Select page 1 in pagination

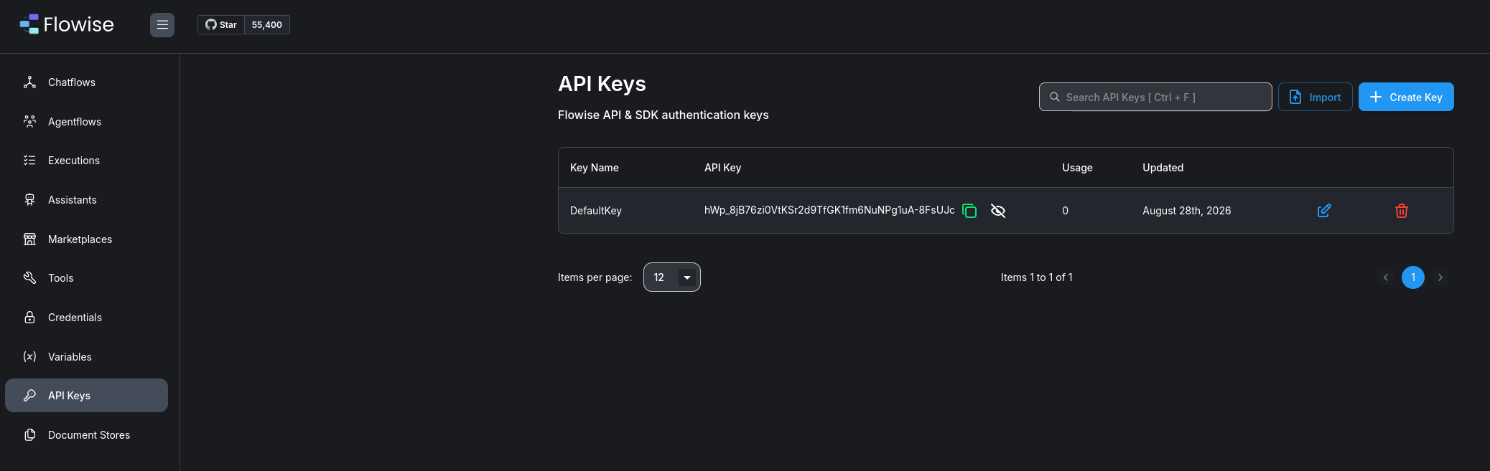[1413, 277]
